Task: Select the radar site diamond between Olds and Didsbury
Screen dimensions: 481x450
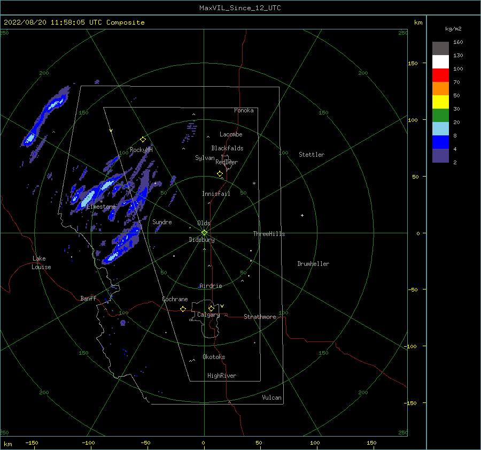Action: (x=204, y=233)
